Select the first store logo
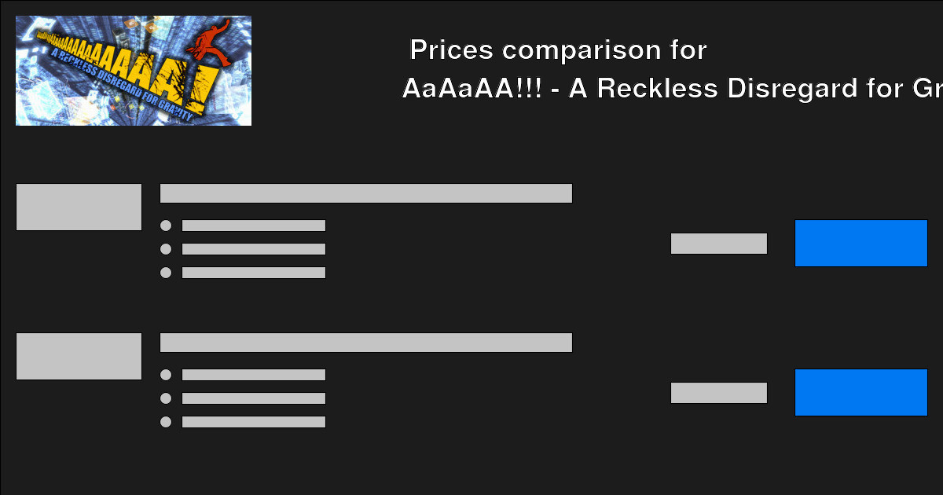Image resolution: width=943 pixels, height=495 pixels. [x=79, y=206]
